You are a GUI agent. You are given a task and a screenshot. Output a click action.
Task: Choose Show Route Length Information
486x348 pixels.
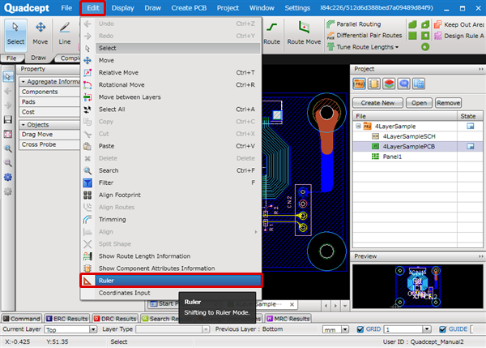(171, 256)
